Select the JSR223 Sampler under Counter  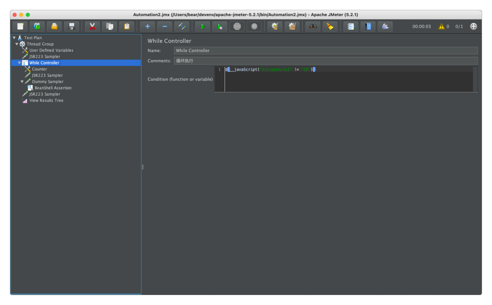[47, 76]
